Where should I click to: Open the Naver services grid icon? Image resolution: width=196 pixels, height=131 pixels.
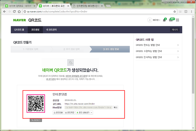[x=177, y=20]
